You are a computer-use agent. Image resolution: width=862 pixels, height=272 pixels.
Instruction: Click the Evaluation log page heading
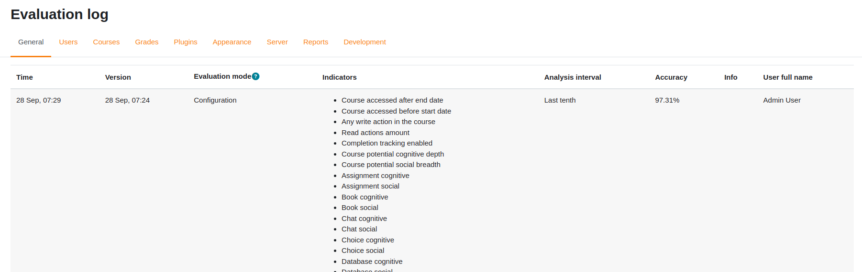coord(59,14)
